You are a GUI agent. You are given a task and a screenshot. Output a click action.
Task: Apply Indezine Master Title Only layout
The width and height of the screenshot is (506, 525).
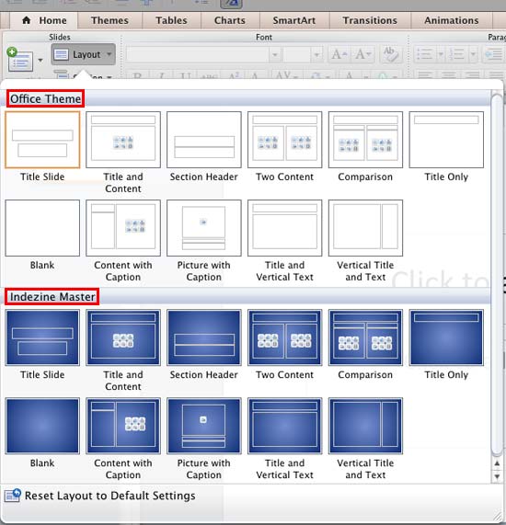446,337
